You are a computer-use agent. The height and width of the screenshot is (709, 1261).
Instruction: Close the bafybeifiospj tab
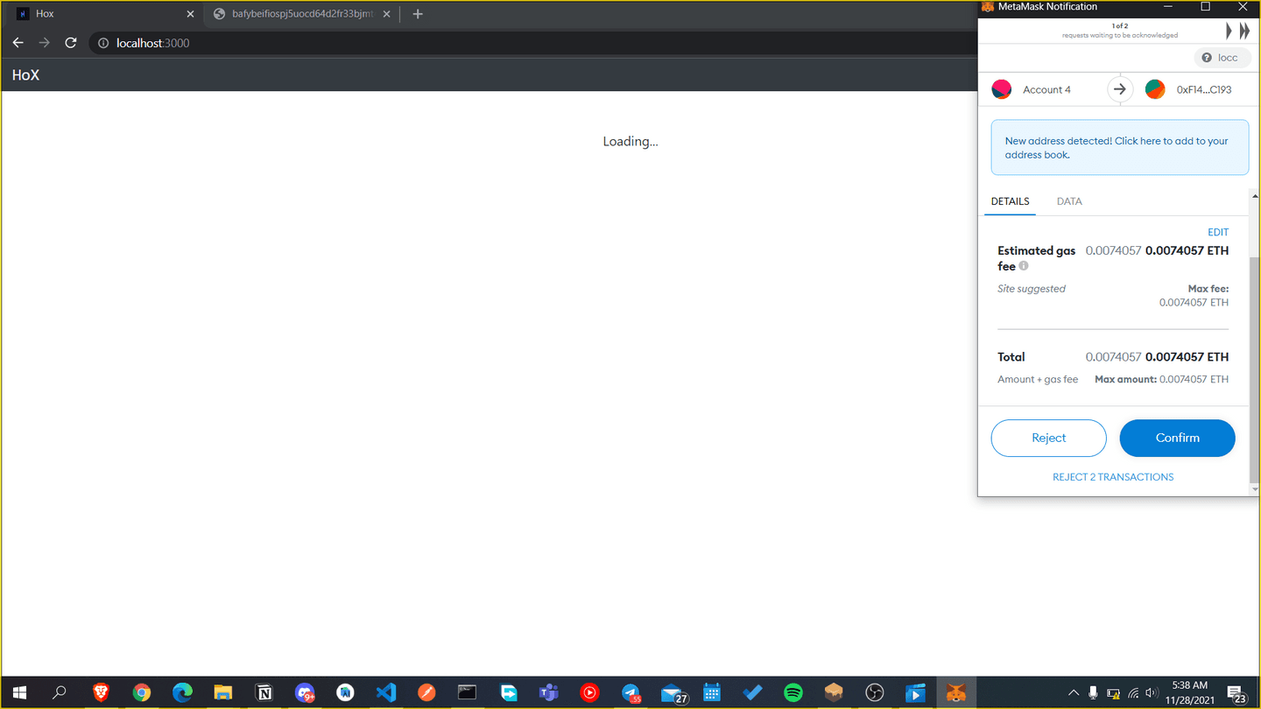tap(386, 14)
